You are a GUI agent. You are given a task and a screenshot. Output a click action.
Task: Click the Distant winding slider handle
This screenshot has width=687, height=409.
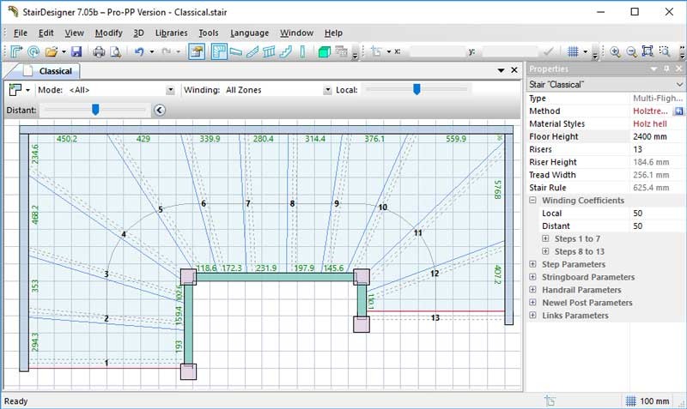[x=95, y=110]
